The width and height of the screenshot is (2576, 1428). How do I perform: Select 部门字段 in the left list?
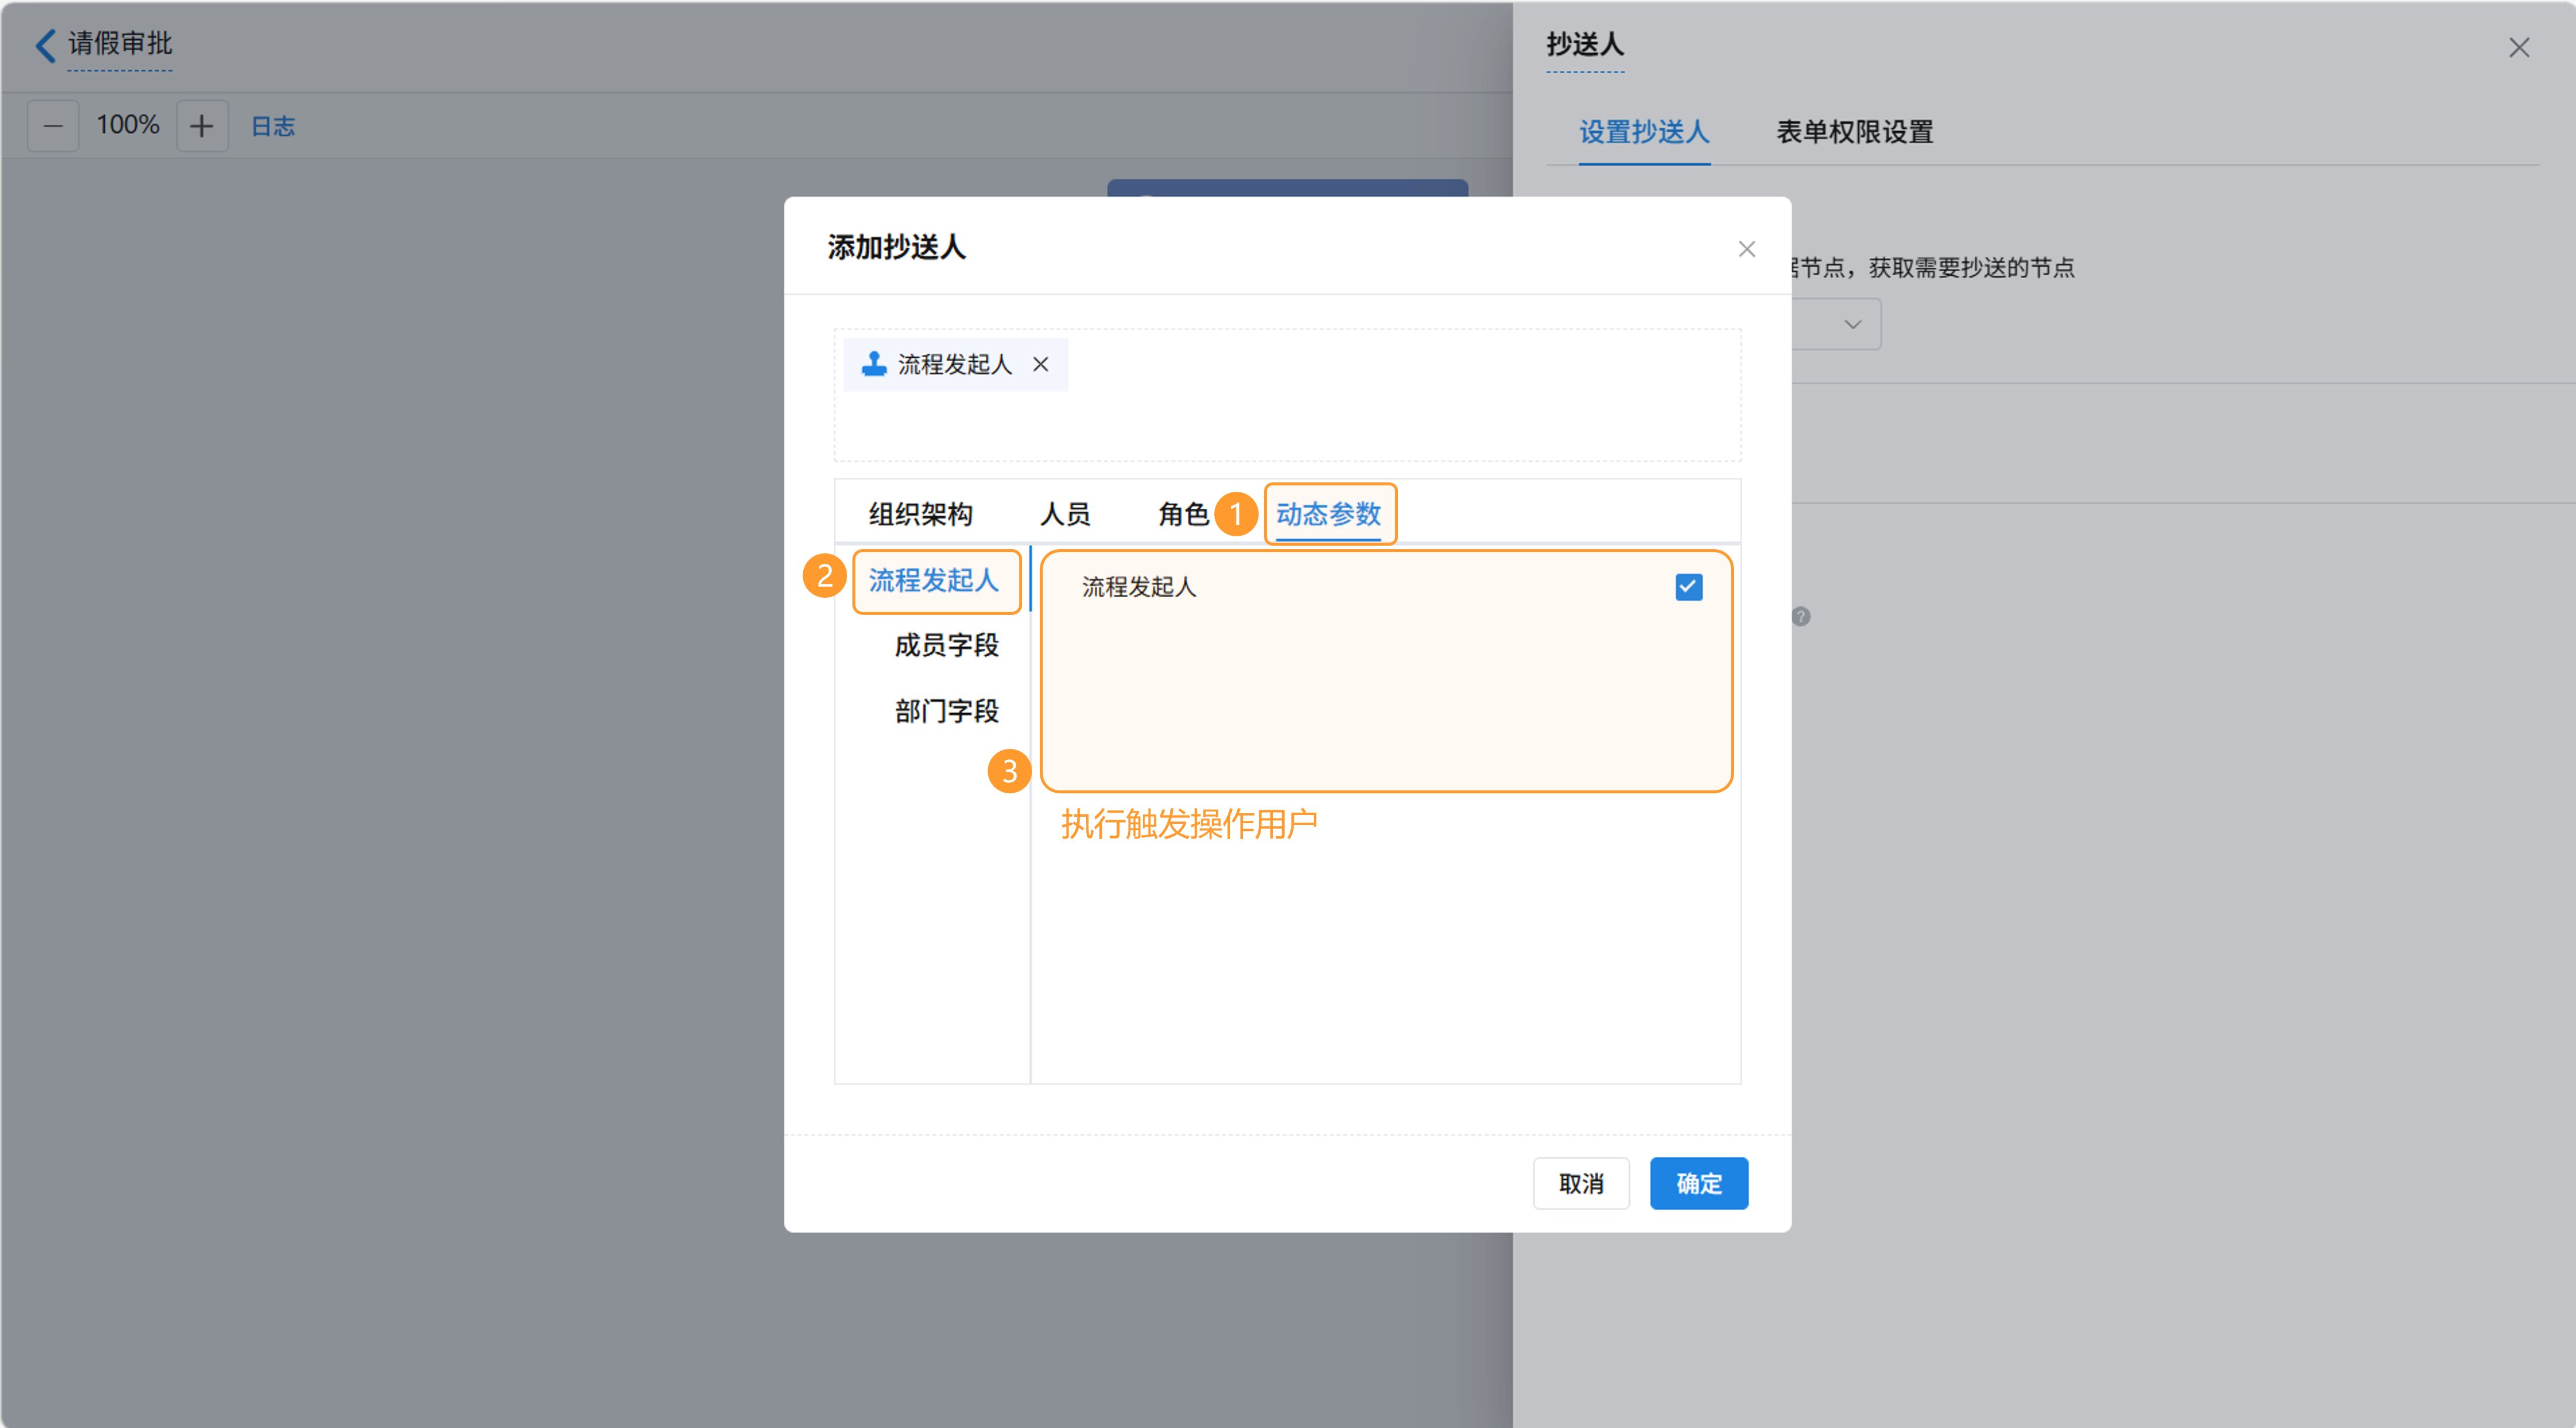tap(946, 711)
